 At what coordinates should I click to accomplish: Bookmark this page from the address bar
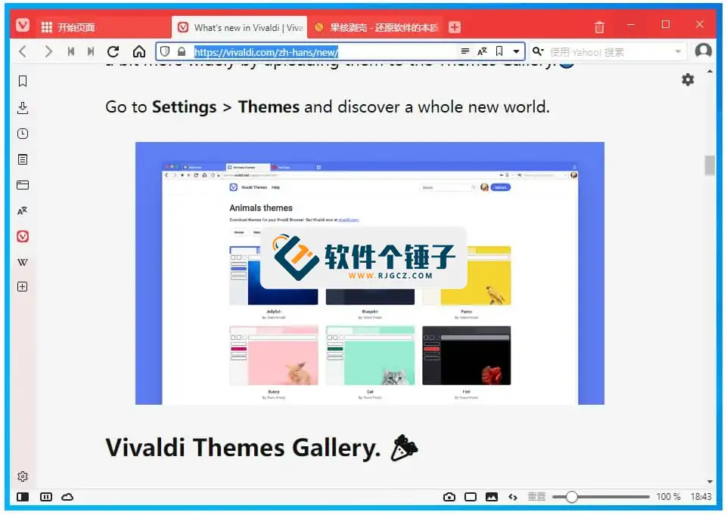coord(499,51)
